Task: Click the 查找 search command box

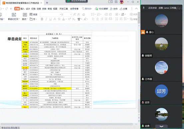Action: (x=87, y=9)
